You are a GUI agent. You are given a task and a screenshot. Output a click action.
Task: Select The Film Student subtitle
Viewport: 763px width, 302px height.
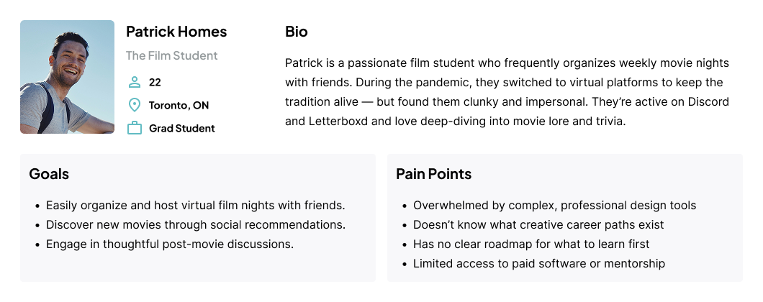[x=172, y=55]
